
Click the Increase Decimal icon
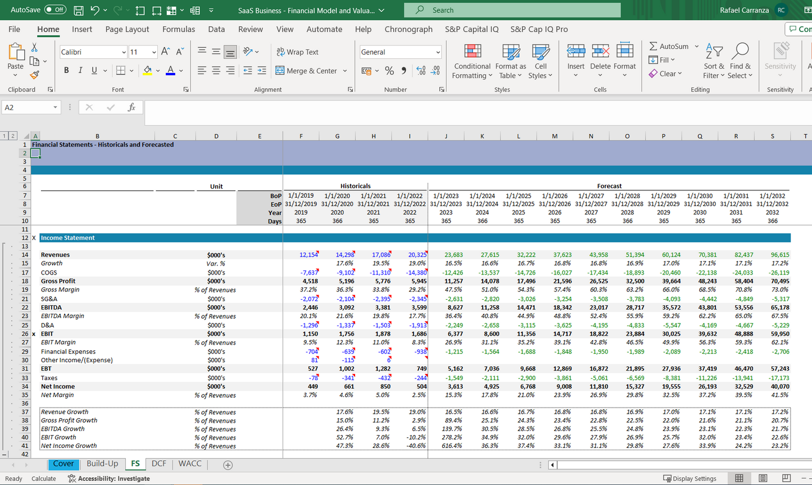[420, 71]
